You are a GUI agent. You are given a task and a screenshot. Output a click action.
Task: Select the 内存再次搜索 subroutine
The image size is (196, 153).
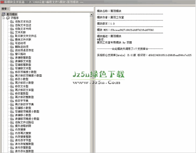pos(23,133)
